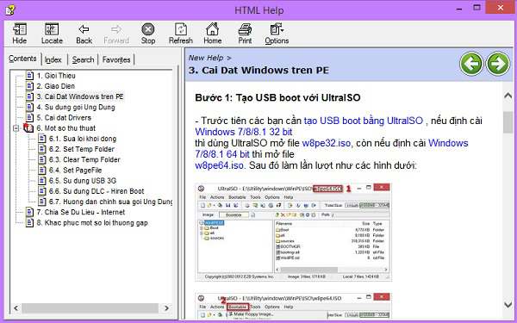Switch to the Search tab

pyautogui.click(x=83, y=59)
